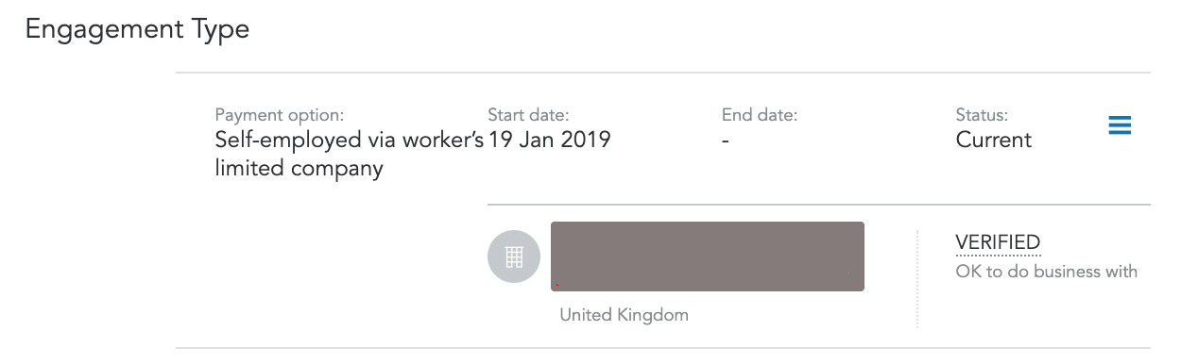
Task: Click the limited company text line
Action: [299, 170]
